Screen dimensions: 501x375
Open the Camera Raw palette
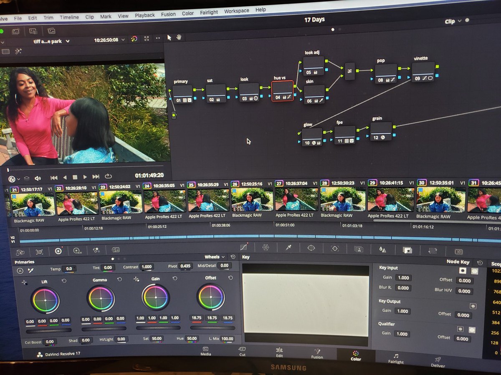tap(20, 252)
